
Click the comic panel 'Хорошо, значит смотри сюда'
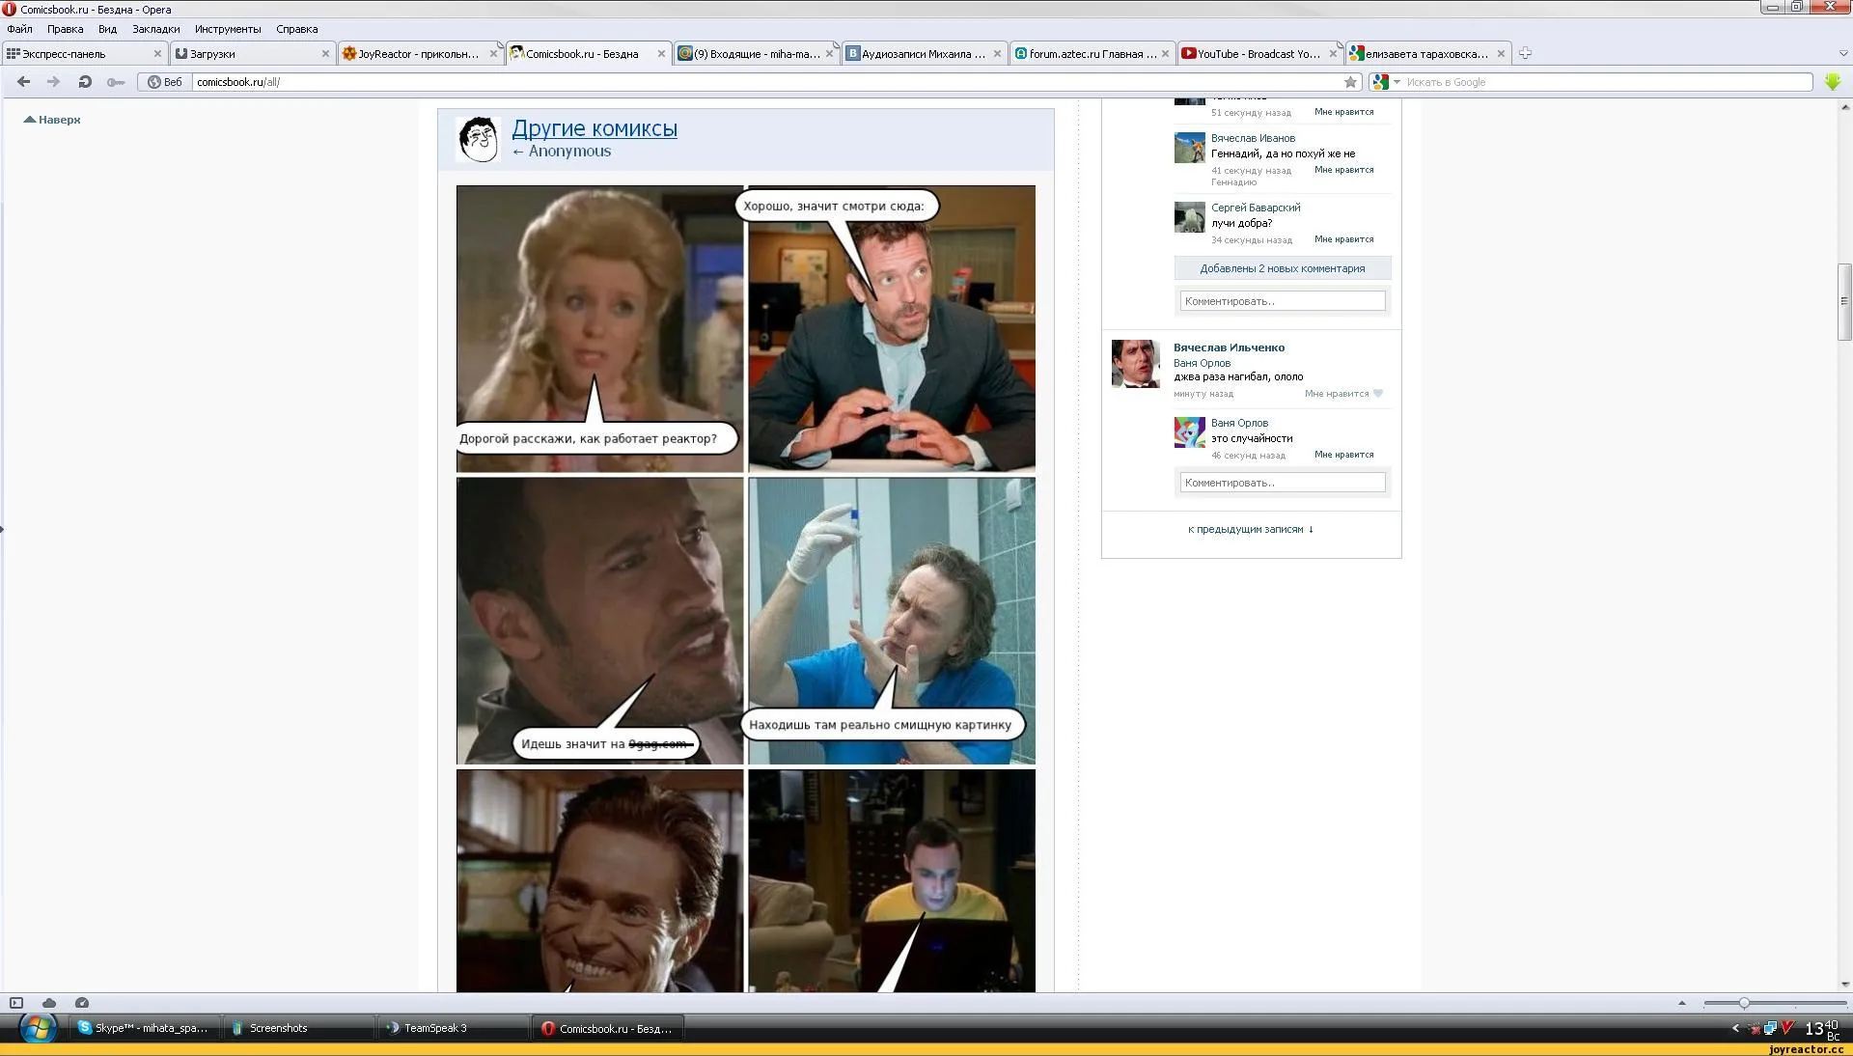[892, 328]
